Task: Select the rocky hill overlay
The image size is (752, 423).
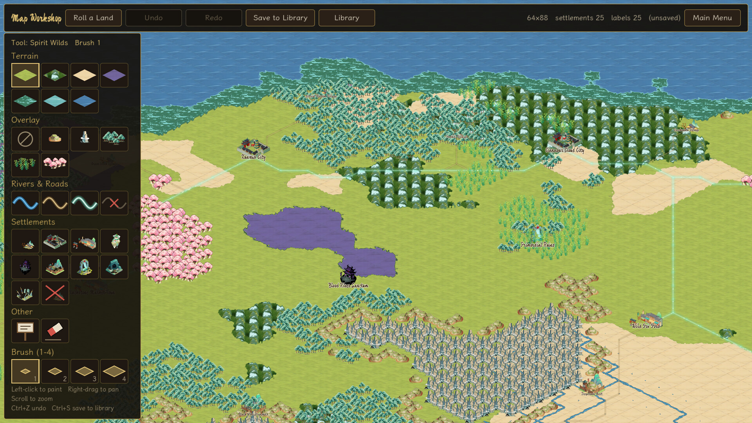Action: point(55,139)
